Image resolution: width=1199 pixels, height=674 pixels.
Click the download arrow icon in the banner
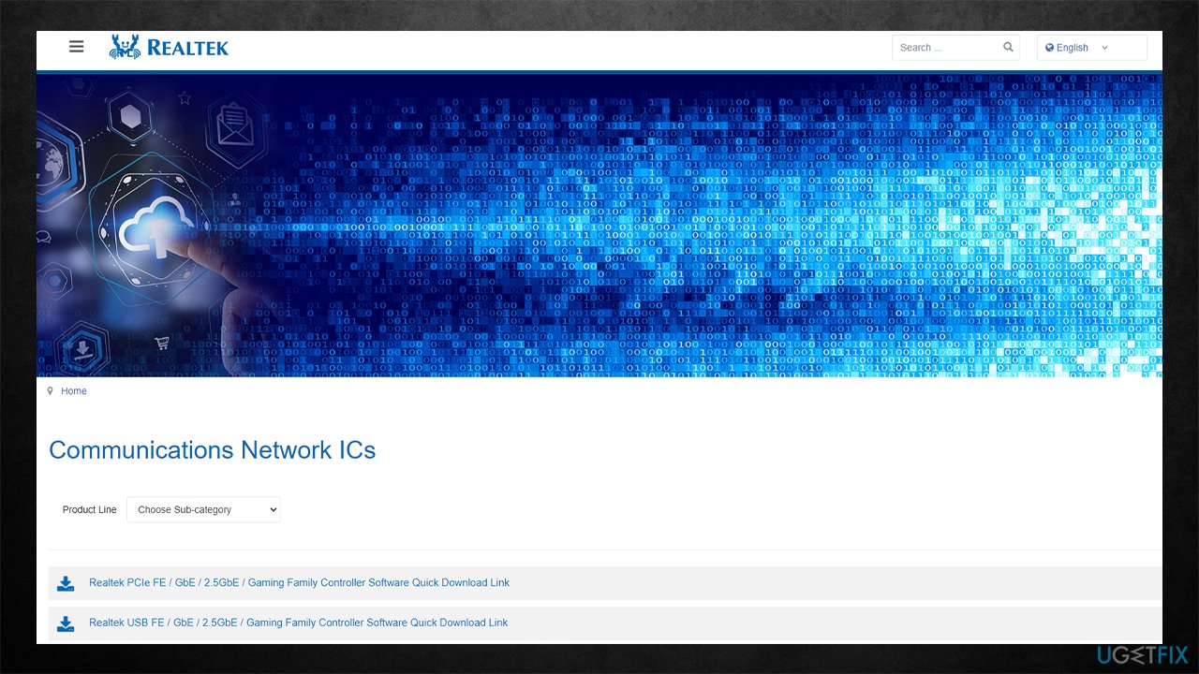pos(83,349)
